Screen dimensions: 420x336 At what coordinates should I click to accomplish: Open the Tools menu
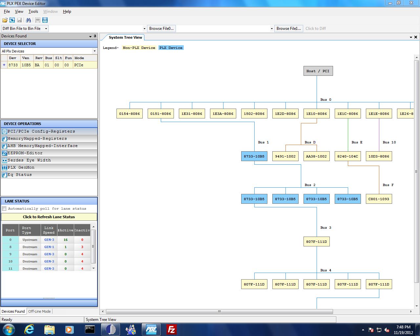coord(33,11)
